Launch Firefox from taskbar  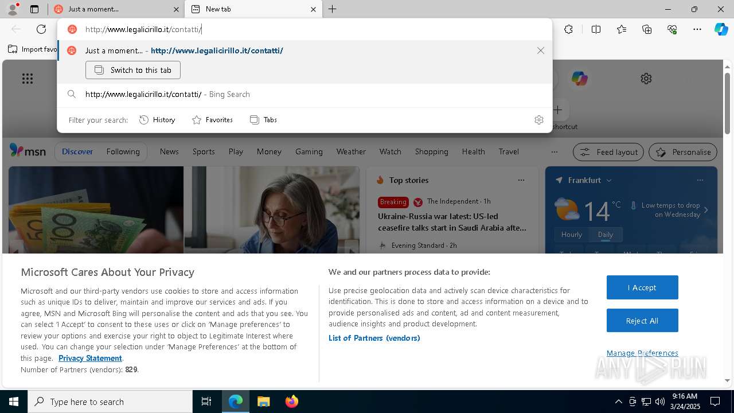pos(292,402)
